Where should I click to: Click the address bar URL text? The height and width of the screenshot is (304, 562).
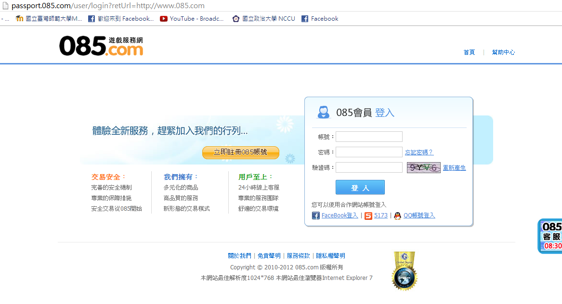pyautogui.click(x=108, y=6)
